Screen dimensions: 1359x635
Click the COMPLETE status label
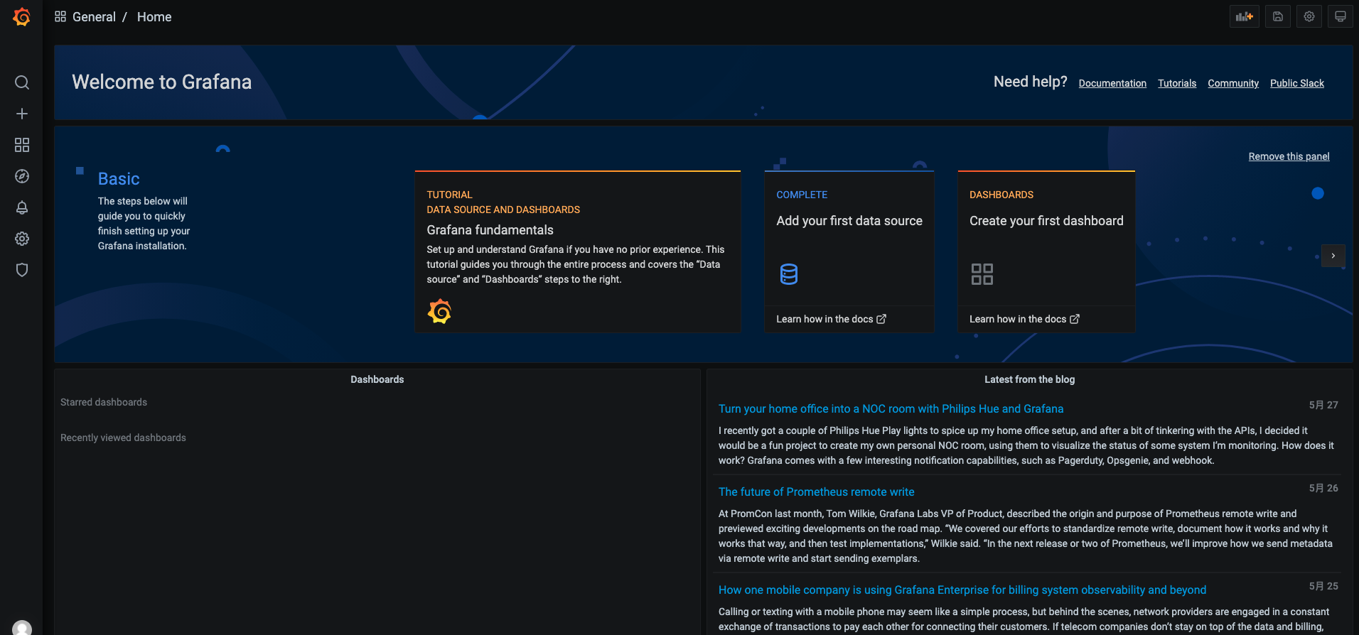pyautogui.click(x=802, y=195)
